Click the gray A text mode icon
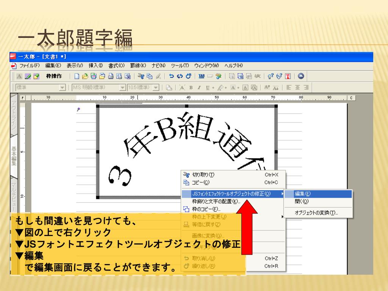Screen dimensions: 388x291 (19, 76)
